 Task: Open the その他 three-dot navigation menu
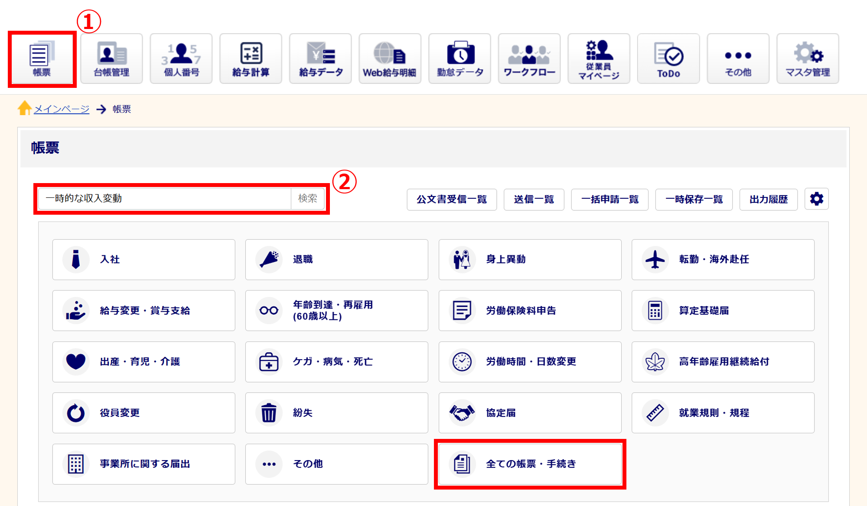click(x=738, y=59)
